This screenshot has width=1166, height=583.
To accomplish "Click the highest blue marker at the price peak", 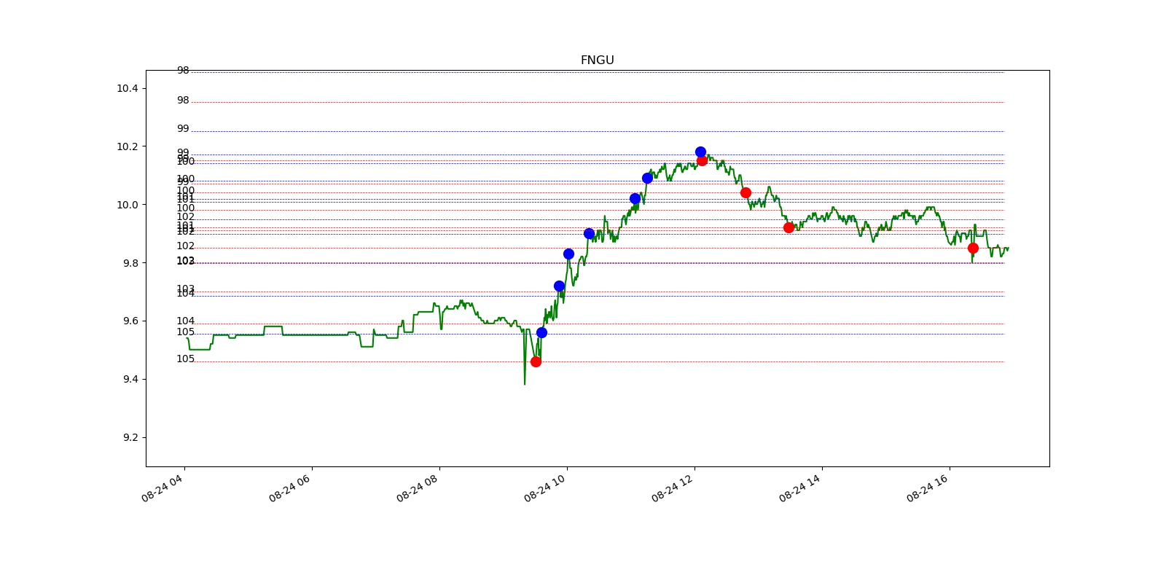I will [x=700, y=152].
